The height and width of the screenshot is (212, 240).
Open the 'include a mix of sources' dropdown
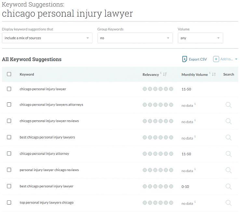click(47, 38)
